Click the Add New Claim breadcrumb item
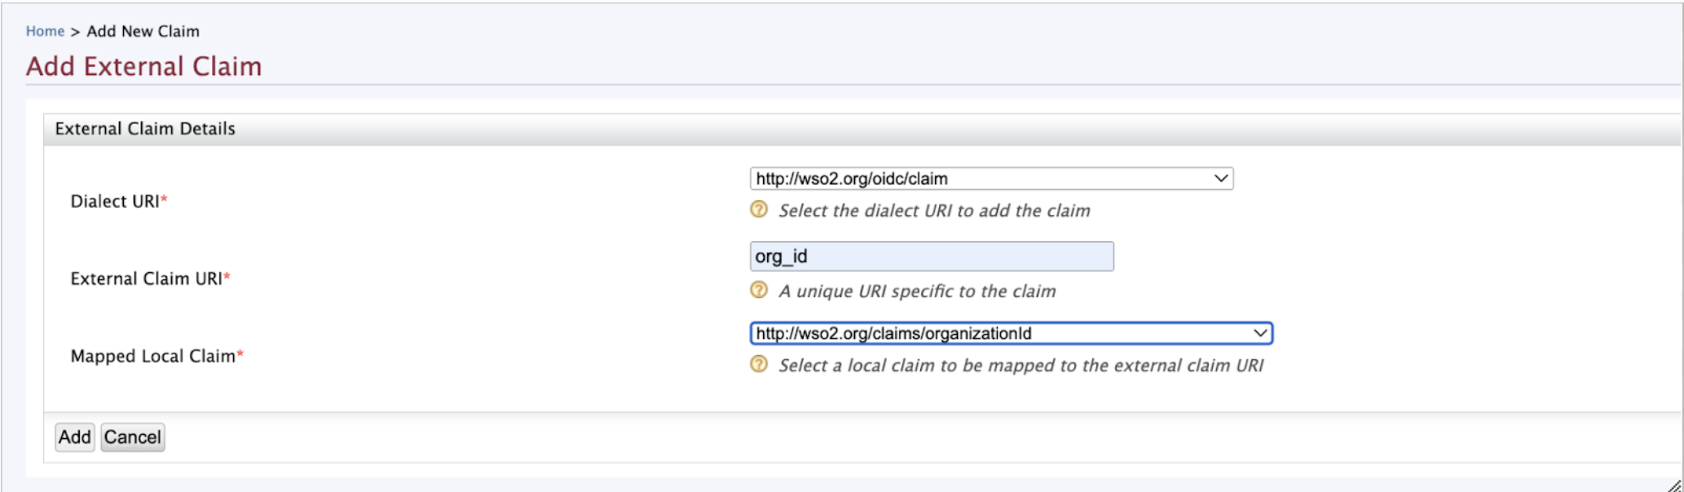The width and height of the screenshot is (1684, 492). tap(143, 31)
